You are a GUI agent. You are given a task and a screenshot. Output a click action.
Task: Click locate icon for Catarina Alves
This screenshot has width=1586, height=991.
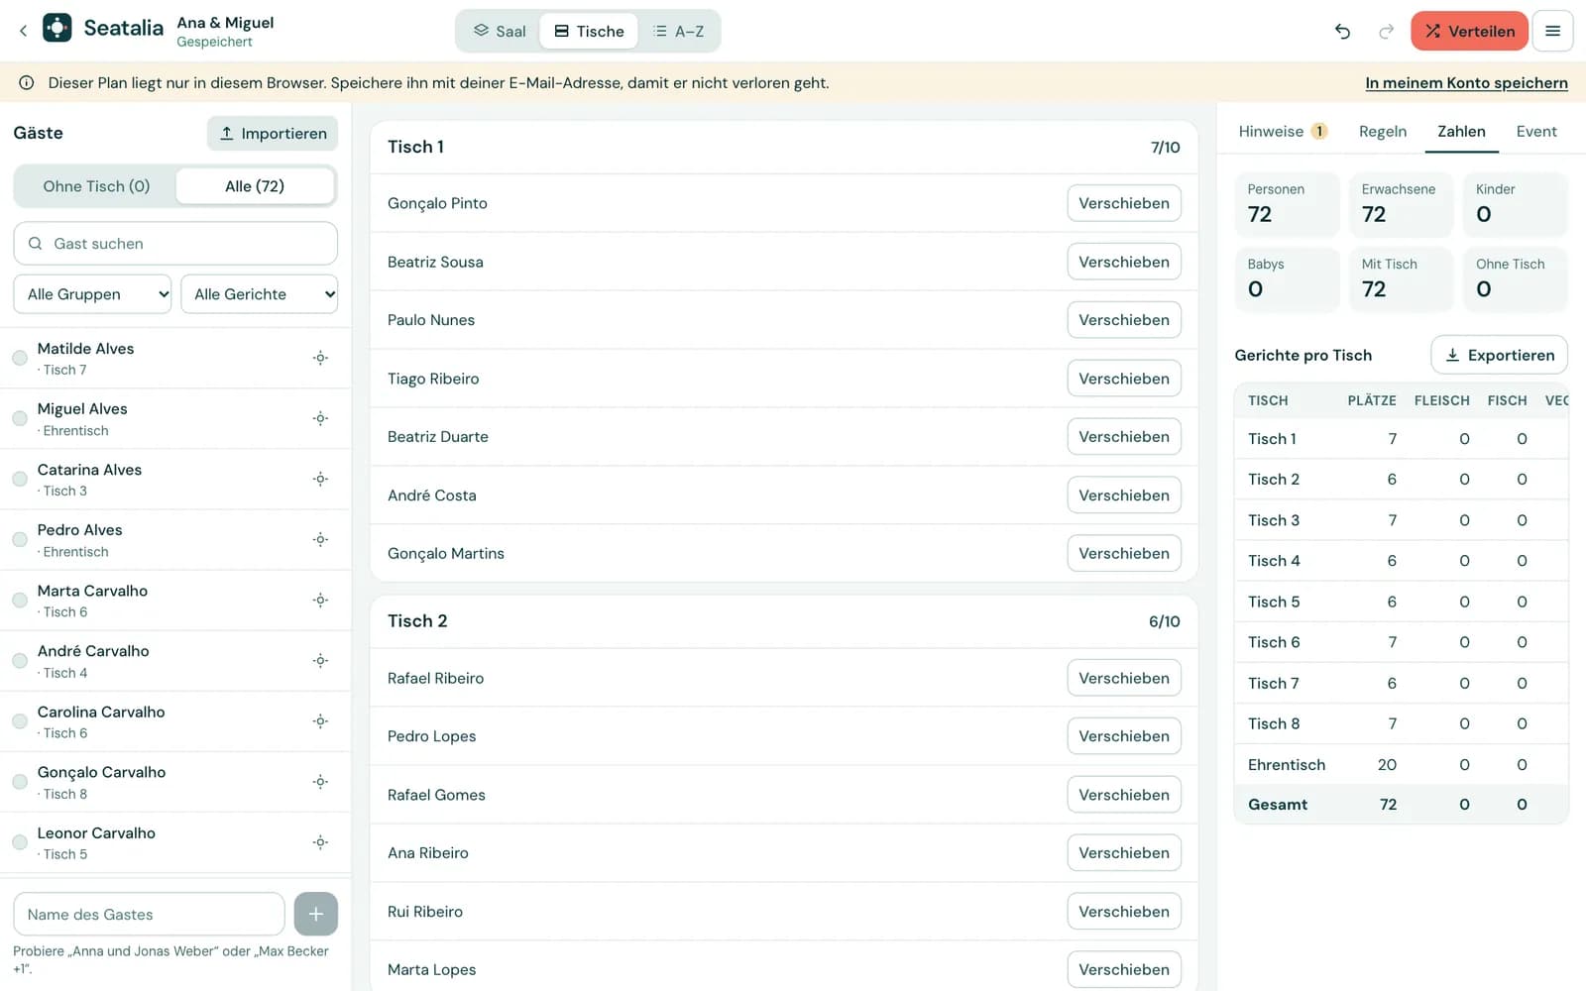coord(320,479)
